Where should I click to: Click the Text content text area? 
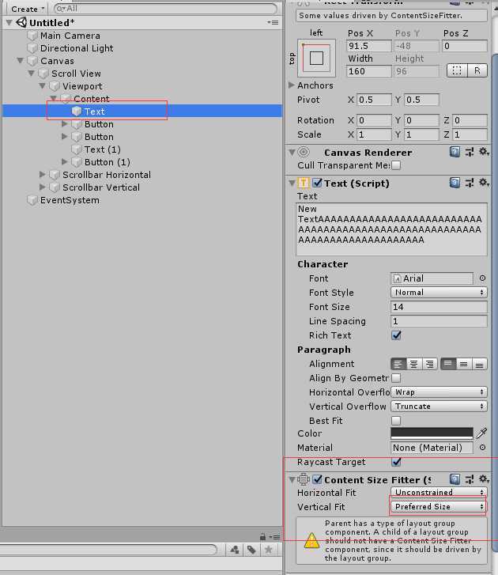(391, 229)
